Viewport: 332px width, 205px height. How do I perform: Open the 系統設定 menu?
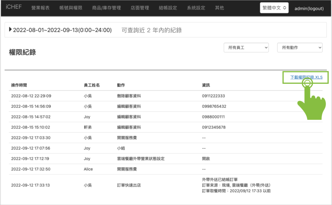click(196, 8)
